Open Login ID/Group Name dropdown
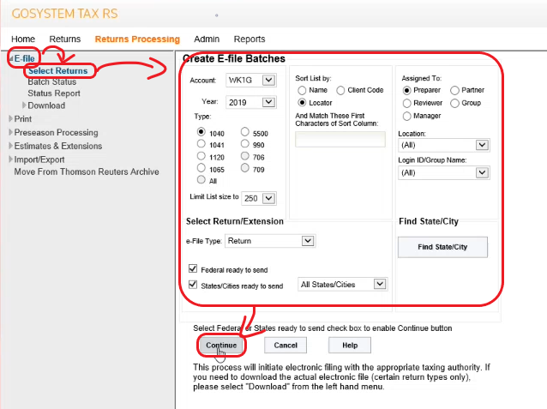The height and width of the screenshot is (409, 547). [x=444, y=172]
